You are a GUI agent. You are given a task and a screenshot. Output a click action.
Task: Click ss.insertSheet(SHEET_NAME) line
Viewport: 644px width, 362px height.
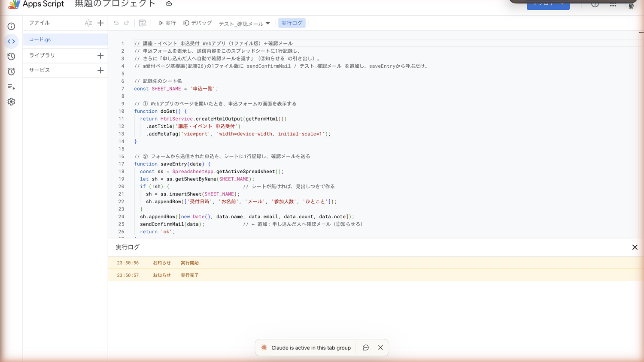pyautogui.click(x=193, y=194)
